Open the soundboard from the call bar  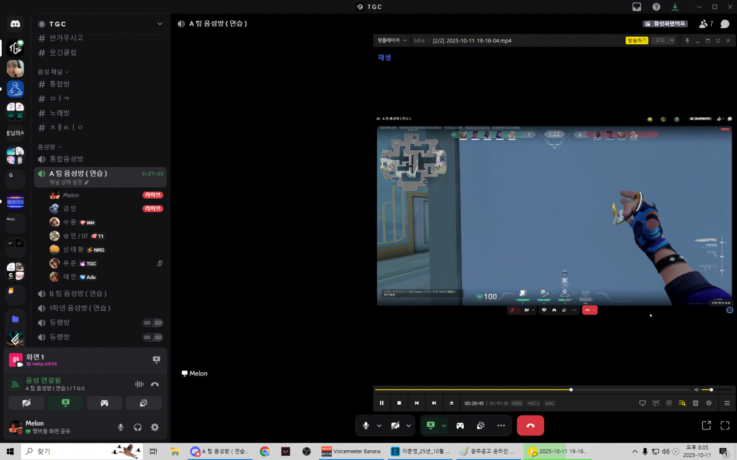pos(481,425)
